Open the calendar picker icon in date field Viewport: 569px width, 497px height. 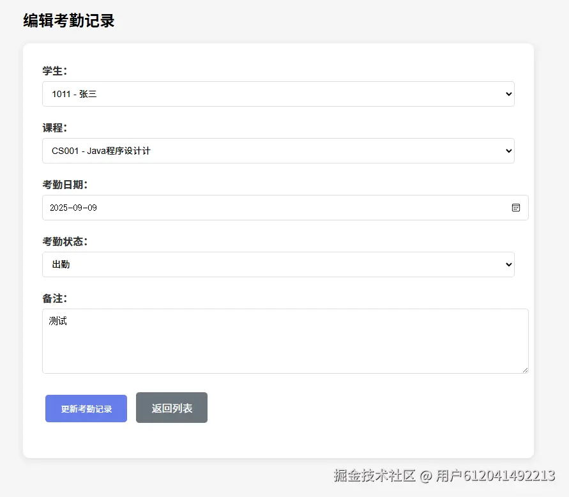point(515,208)
